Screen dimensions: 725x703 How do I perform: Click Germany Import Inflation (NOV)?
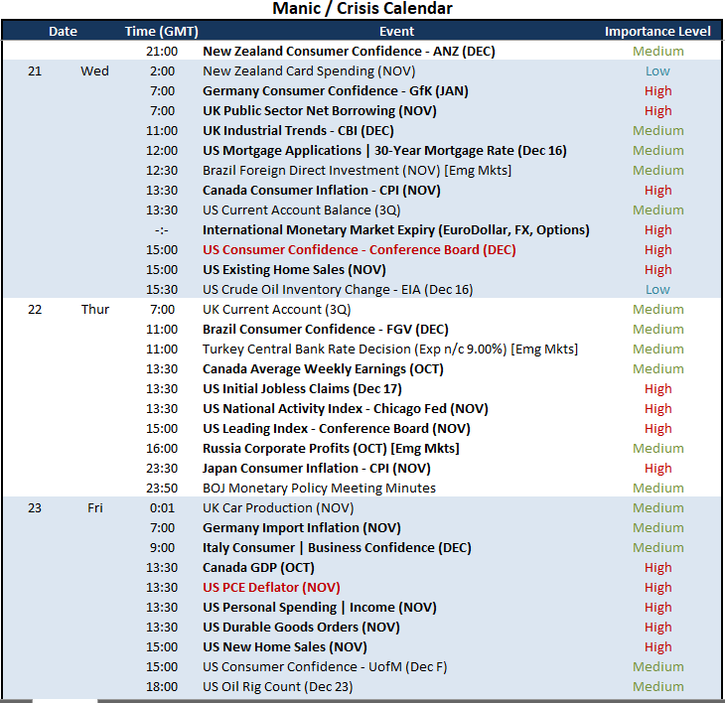click(x=302, y=528)
